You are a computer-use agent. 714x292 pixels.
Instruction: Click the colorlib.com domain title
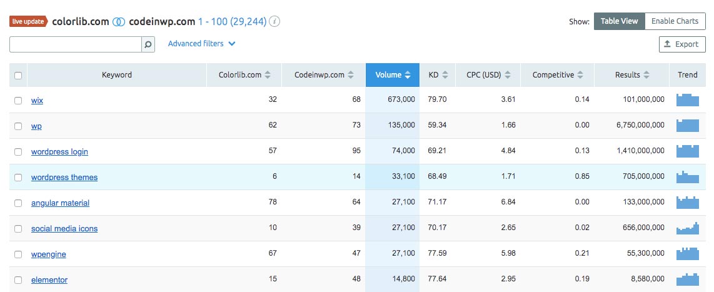tap(81, 21)
